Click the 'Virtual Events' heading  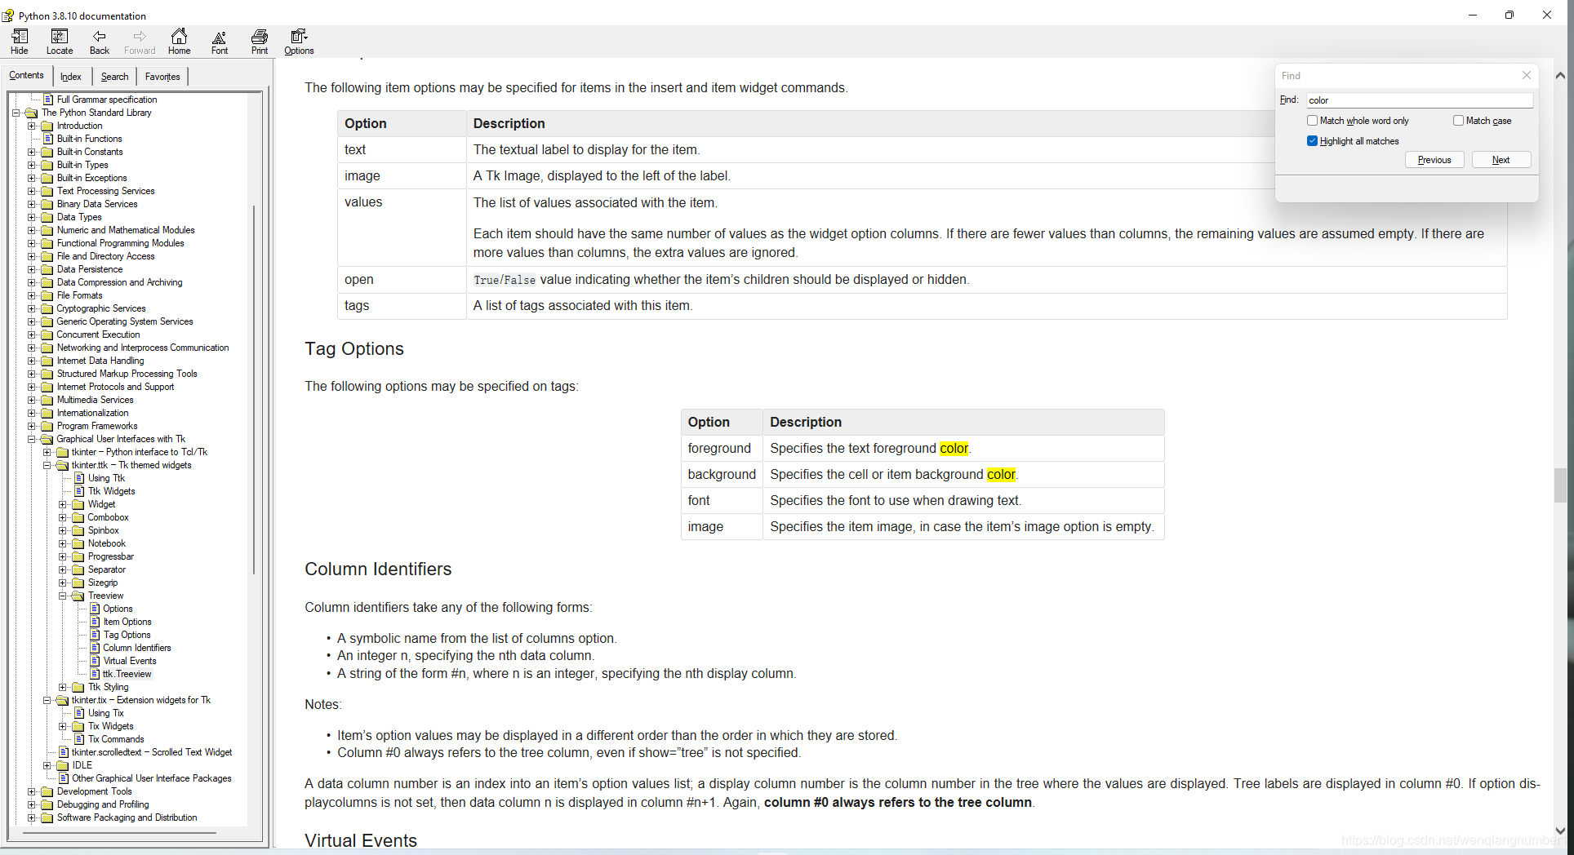point(361,840)
